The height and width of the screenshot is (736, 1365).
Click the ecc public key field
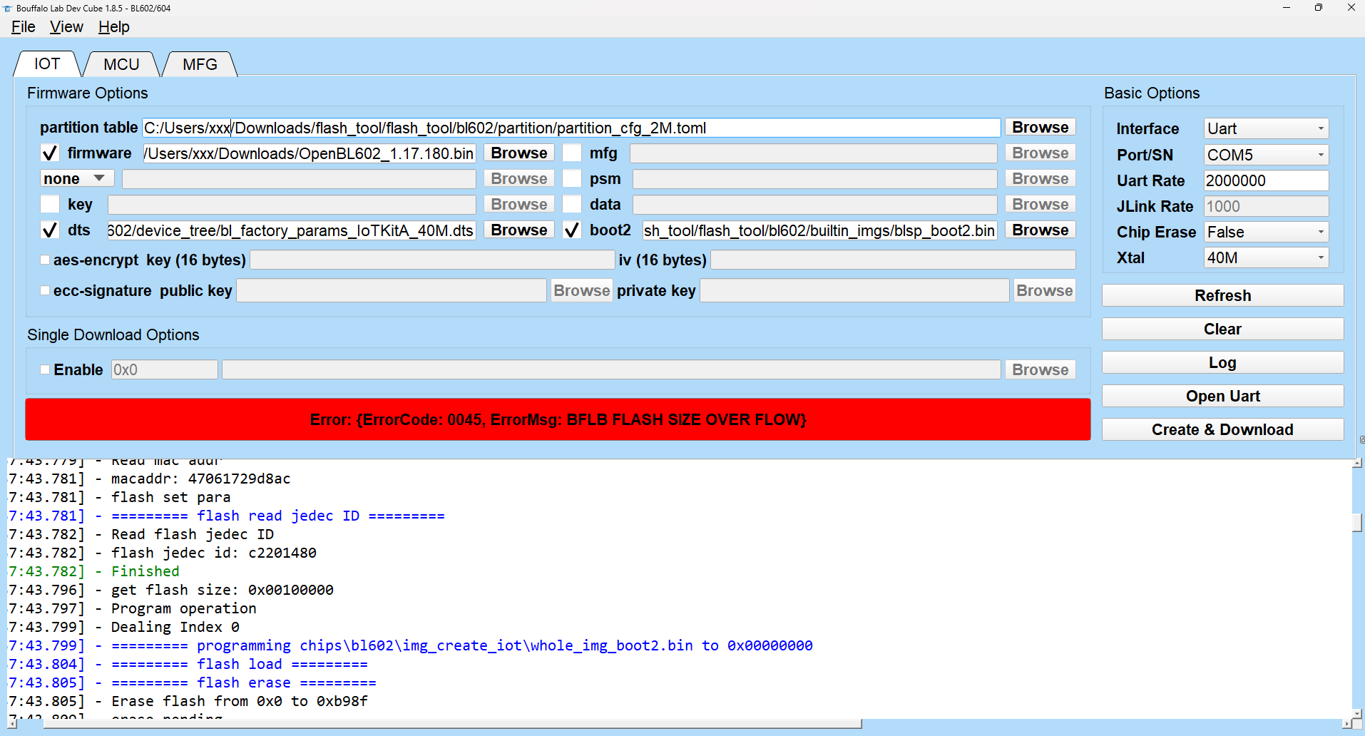click(x=392, y=290)
